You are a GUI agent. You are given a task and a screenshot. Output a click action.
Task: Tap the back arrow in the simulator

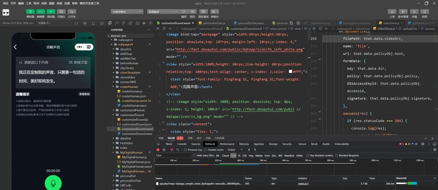(15, 47)
